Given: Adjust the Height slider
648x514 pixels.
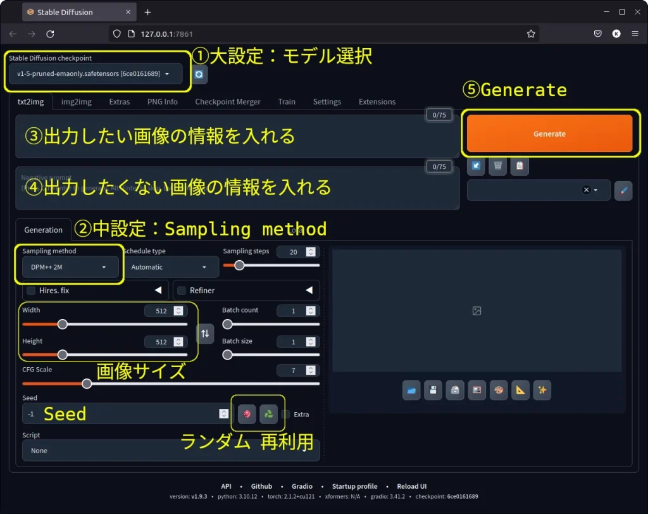Looking at the screenshot, I should (x=105, y=354).
